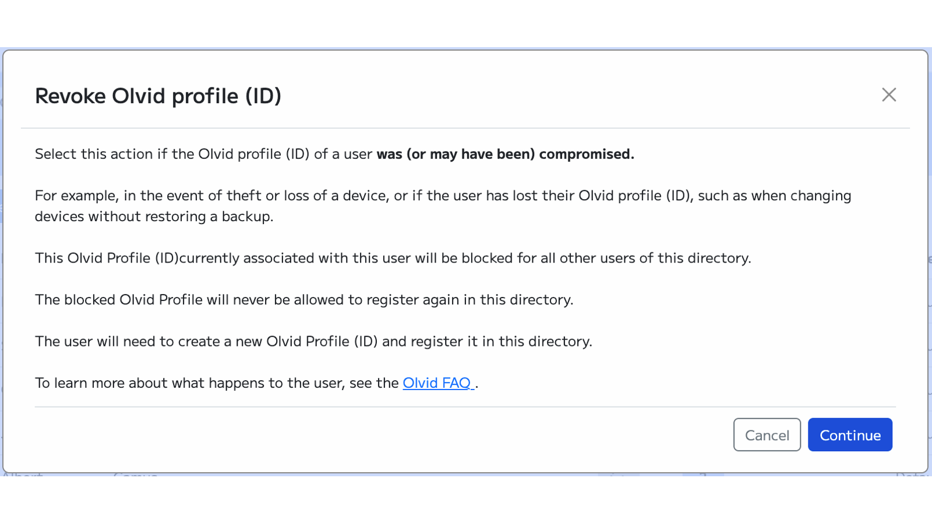Click Continue to confirm the revocation
Viewport: 932px width, 524px height.
(x=850, y=434)
